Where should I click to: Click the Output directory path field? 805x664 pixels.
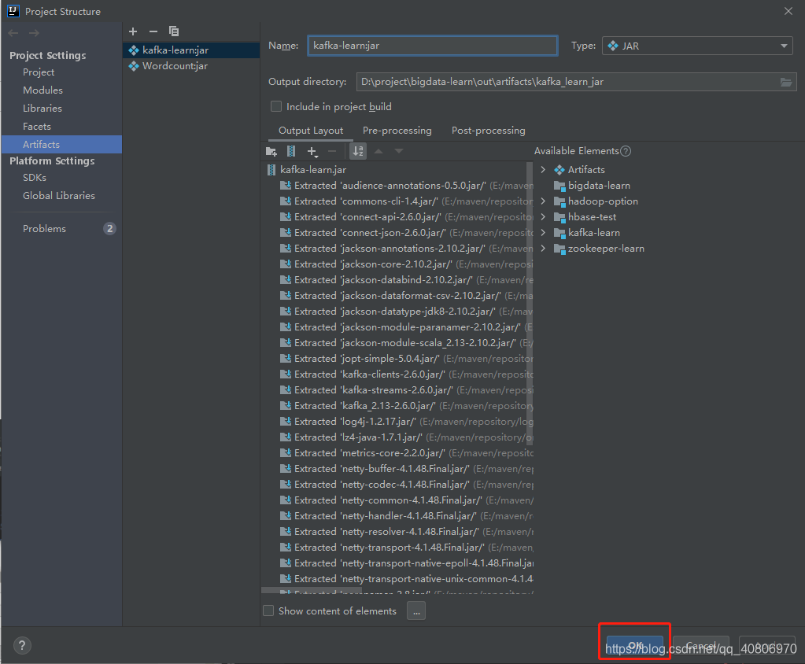pyautogui.click(x=567, y=82)
